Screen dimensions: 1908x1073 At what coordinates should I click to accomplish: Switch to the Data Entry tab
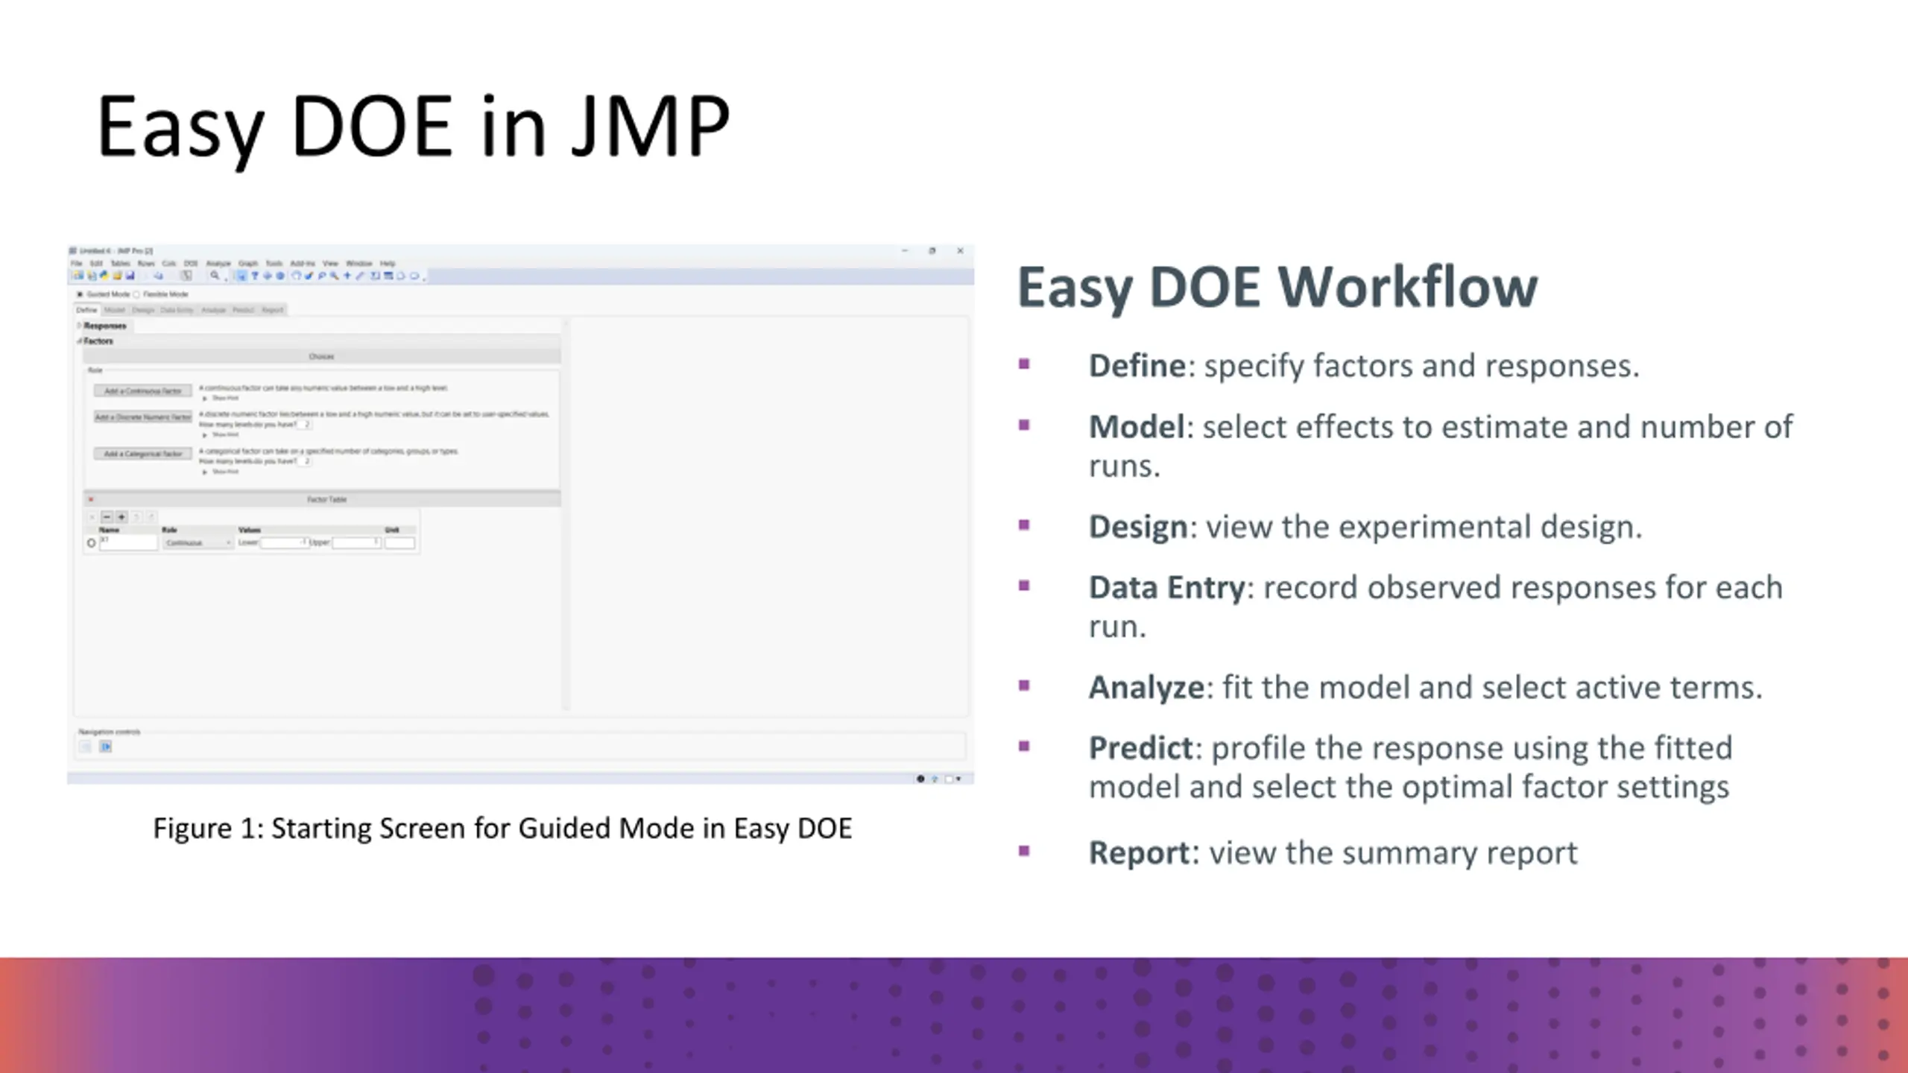point(177,310)
